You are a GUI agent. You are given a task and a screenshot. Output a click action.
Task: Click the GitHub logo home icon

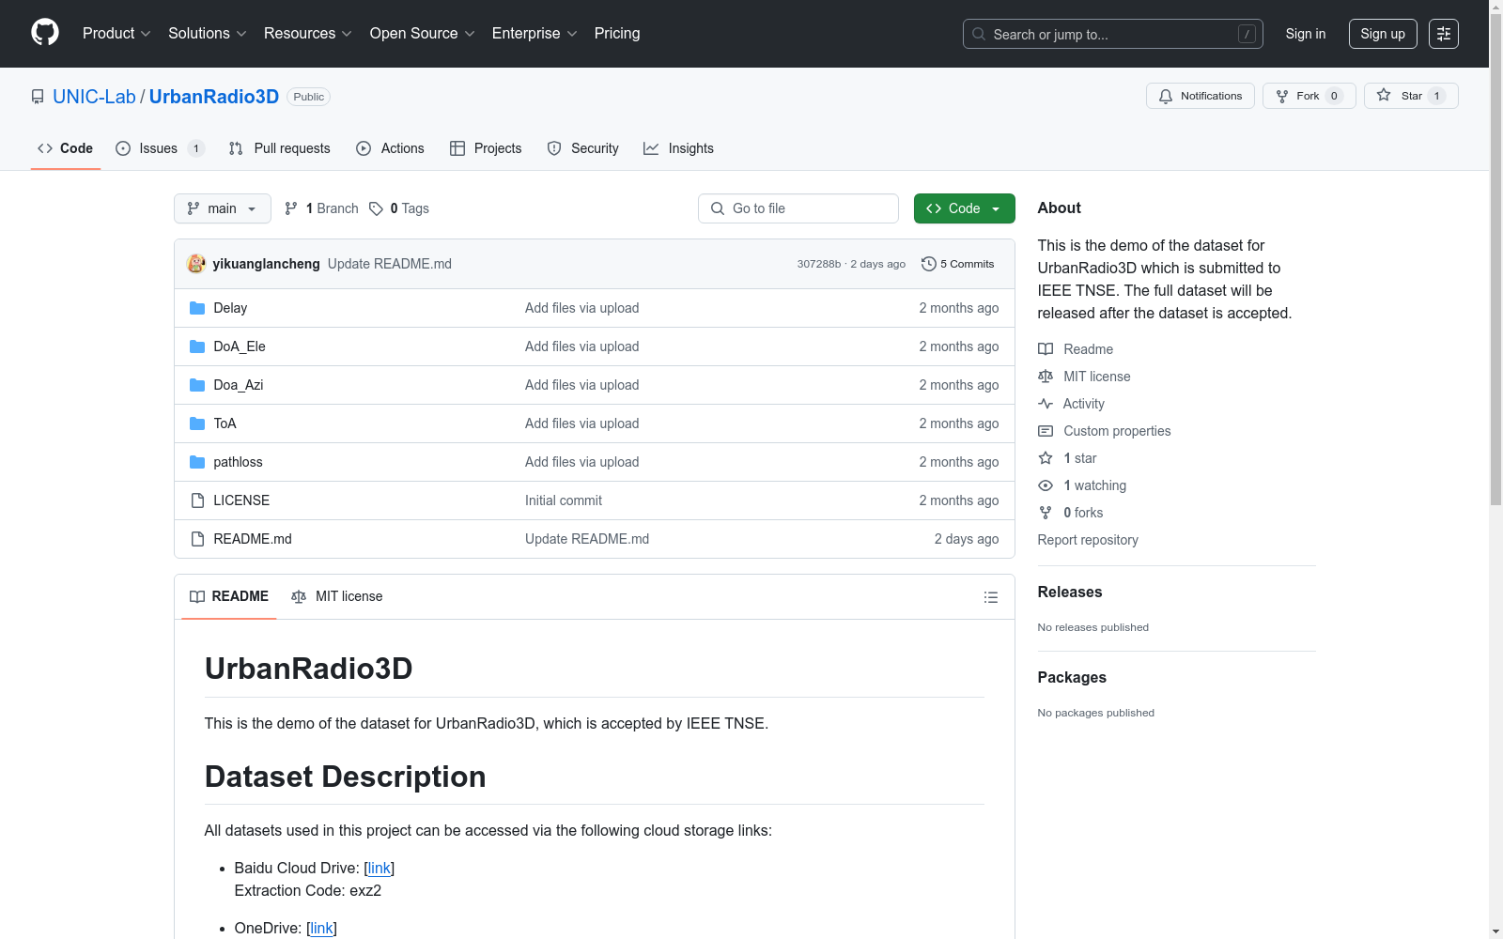click(45, 33)
